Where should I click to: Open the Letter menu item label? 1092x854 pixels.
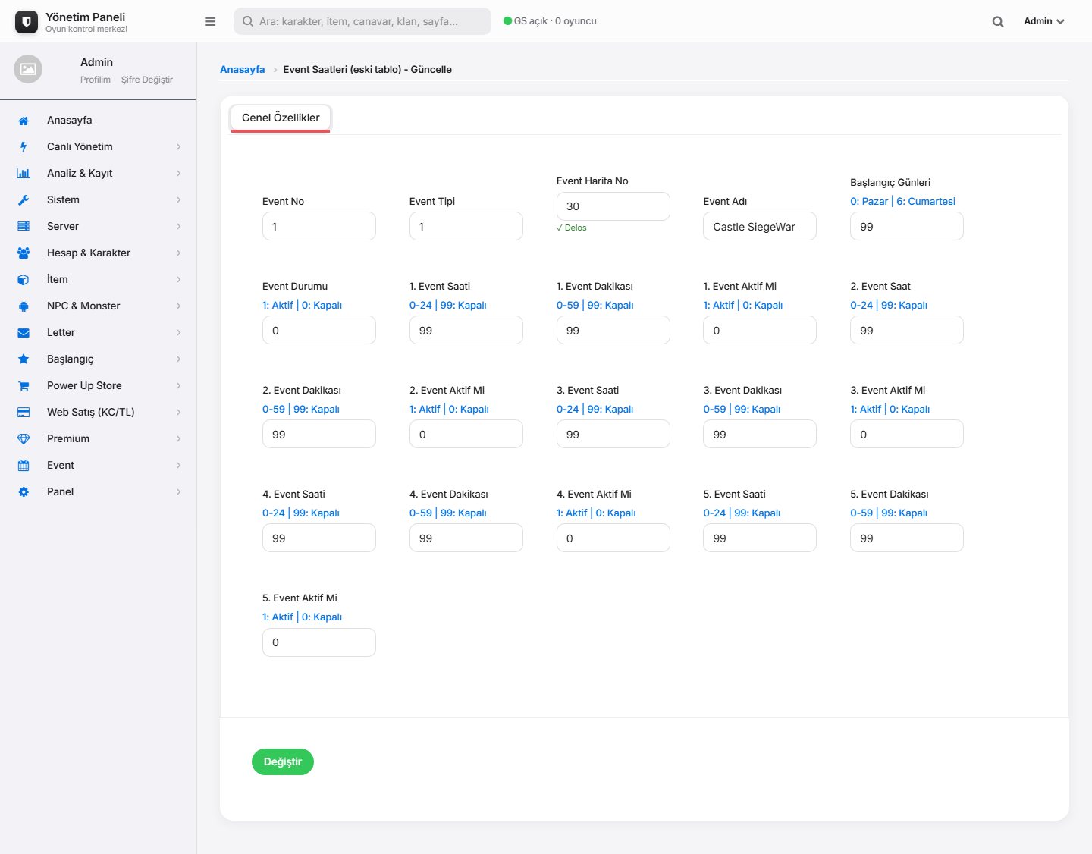pos(61,333)
